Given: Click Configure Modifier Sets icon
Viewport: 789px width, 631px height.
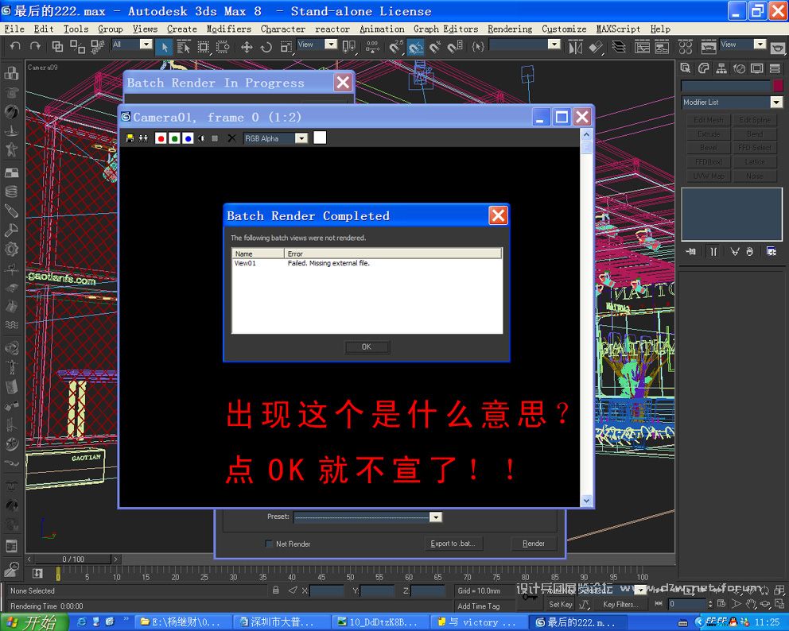Looking at the screenshot, I should 771,251.
